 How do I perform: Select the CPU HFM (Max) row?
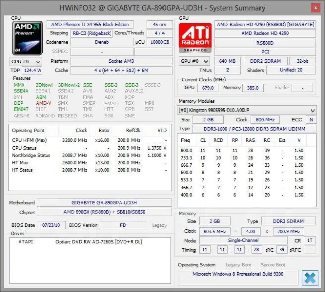pos(89,140)
